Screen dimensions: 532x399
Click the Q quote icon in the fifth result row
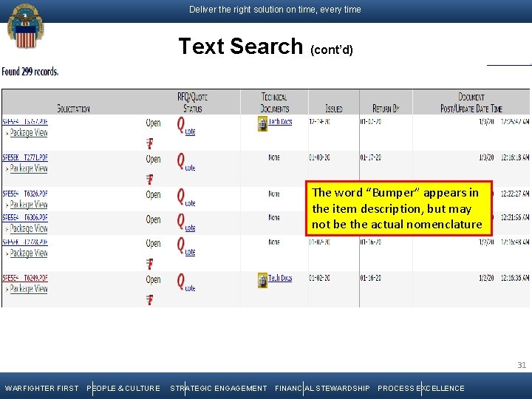(186, 247)
